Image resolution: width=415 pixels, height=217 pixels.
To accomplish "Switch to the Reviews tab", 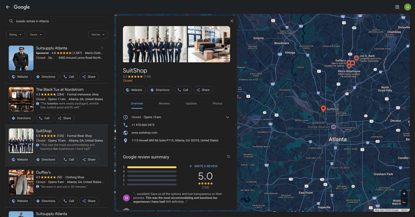I will (x=164, y=104).
